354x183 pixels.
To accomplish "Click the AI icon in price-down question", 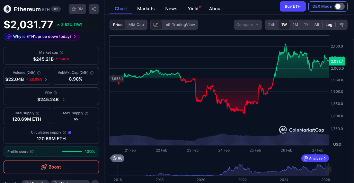I will [x=9, y=37].
